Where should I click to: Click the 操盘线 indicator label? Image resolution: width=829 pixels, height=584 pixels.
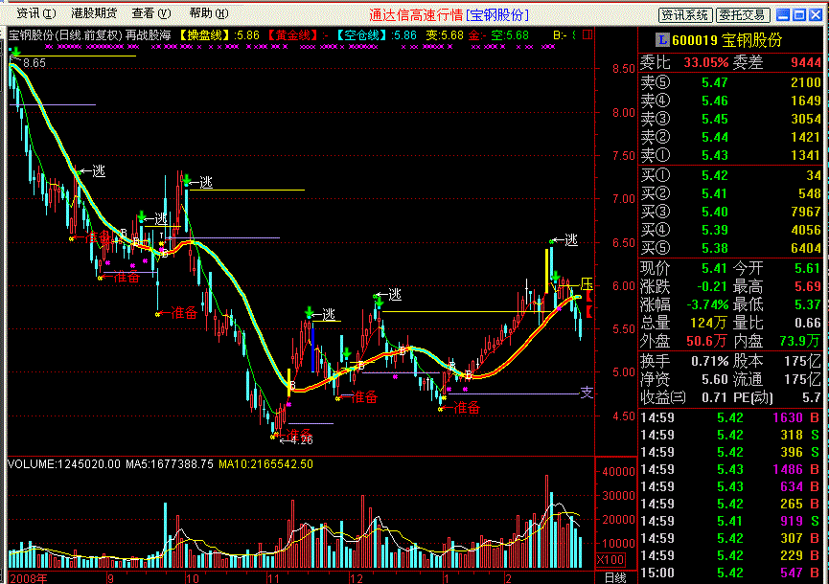(203, 35)
